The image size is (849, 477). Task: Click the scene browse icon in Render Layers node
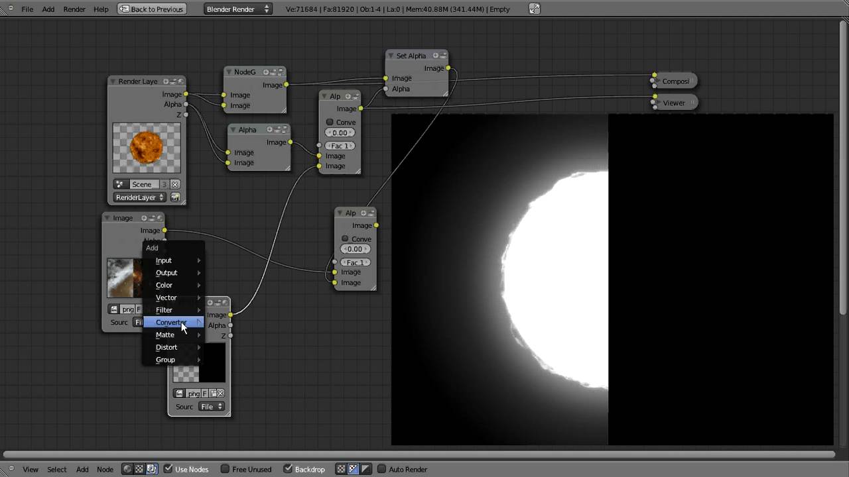tap(119, 184)
